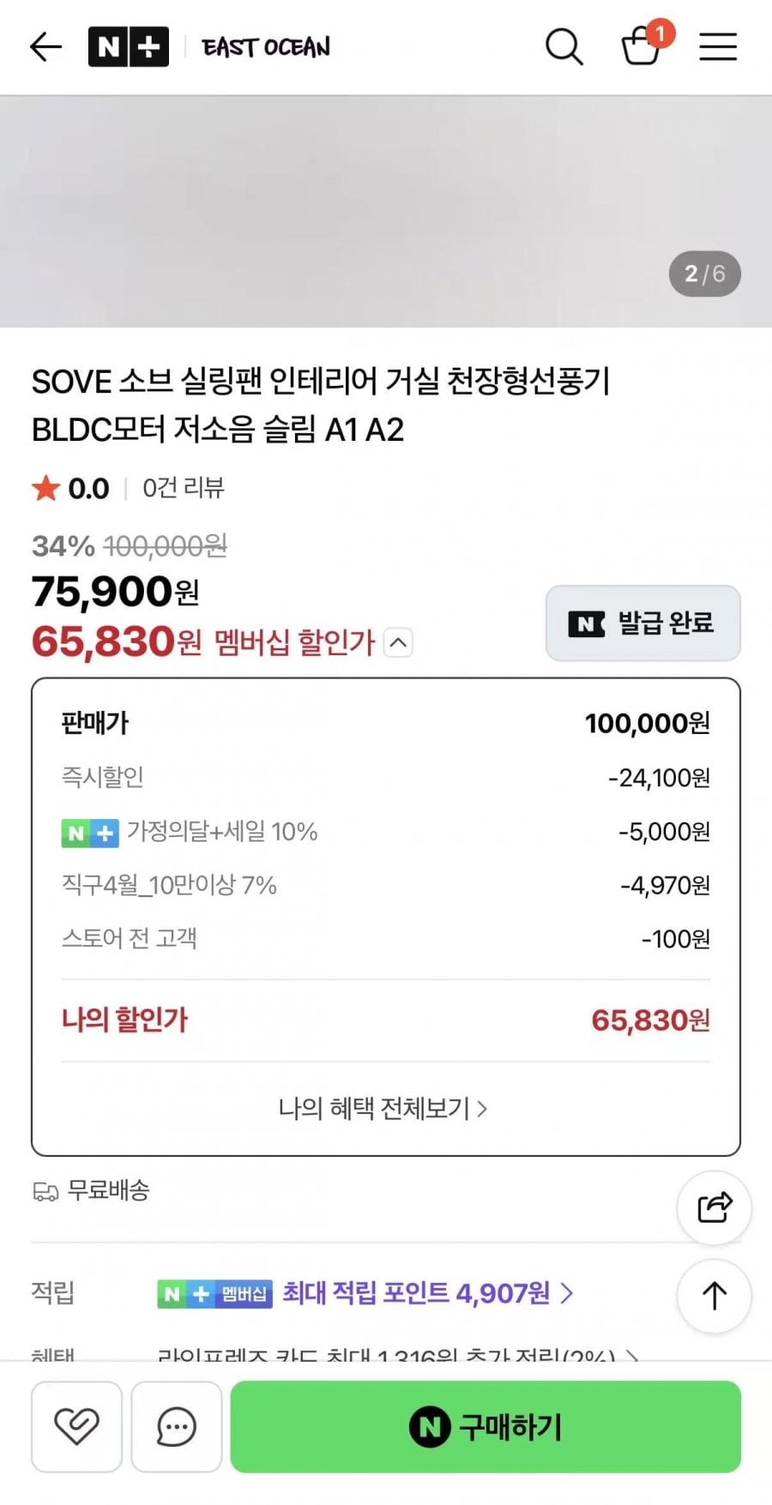Open the search magnifier icon
The image size is (772, 1505).
(564, 46)
